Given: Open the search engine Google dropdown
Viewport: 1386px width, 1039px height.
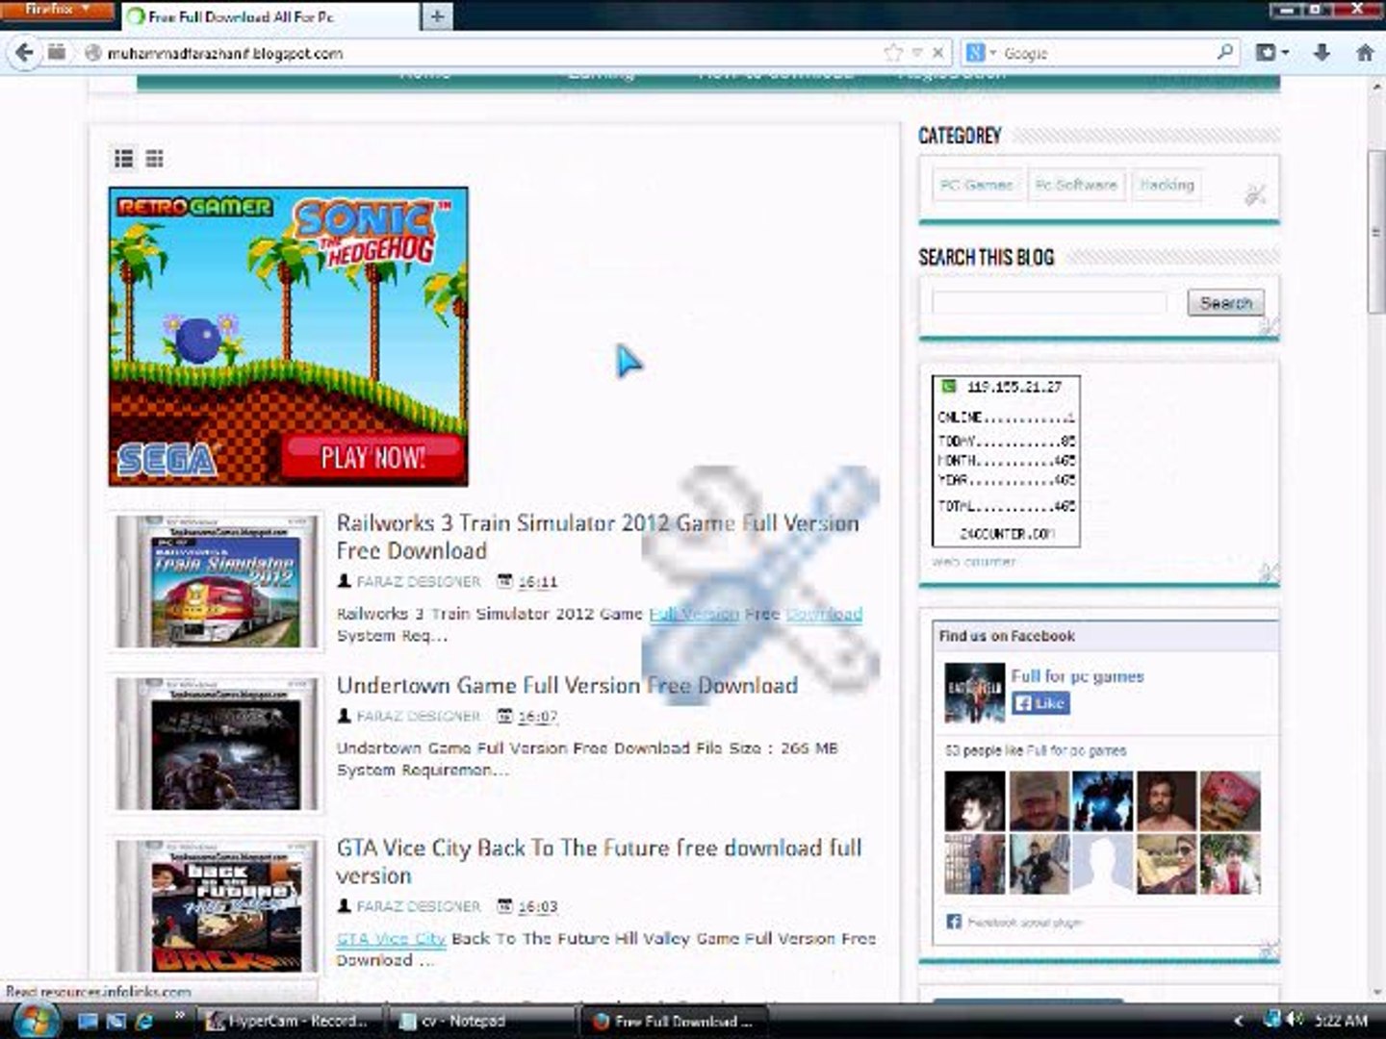Looking at the screenshot, I should click(x=981, y=53).
